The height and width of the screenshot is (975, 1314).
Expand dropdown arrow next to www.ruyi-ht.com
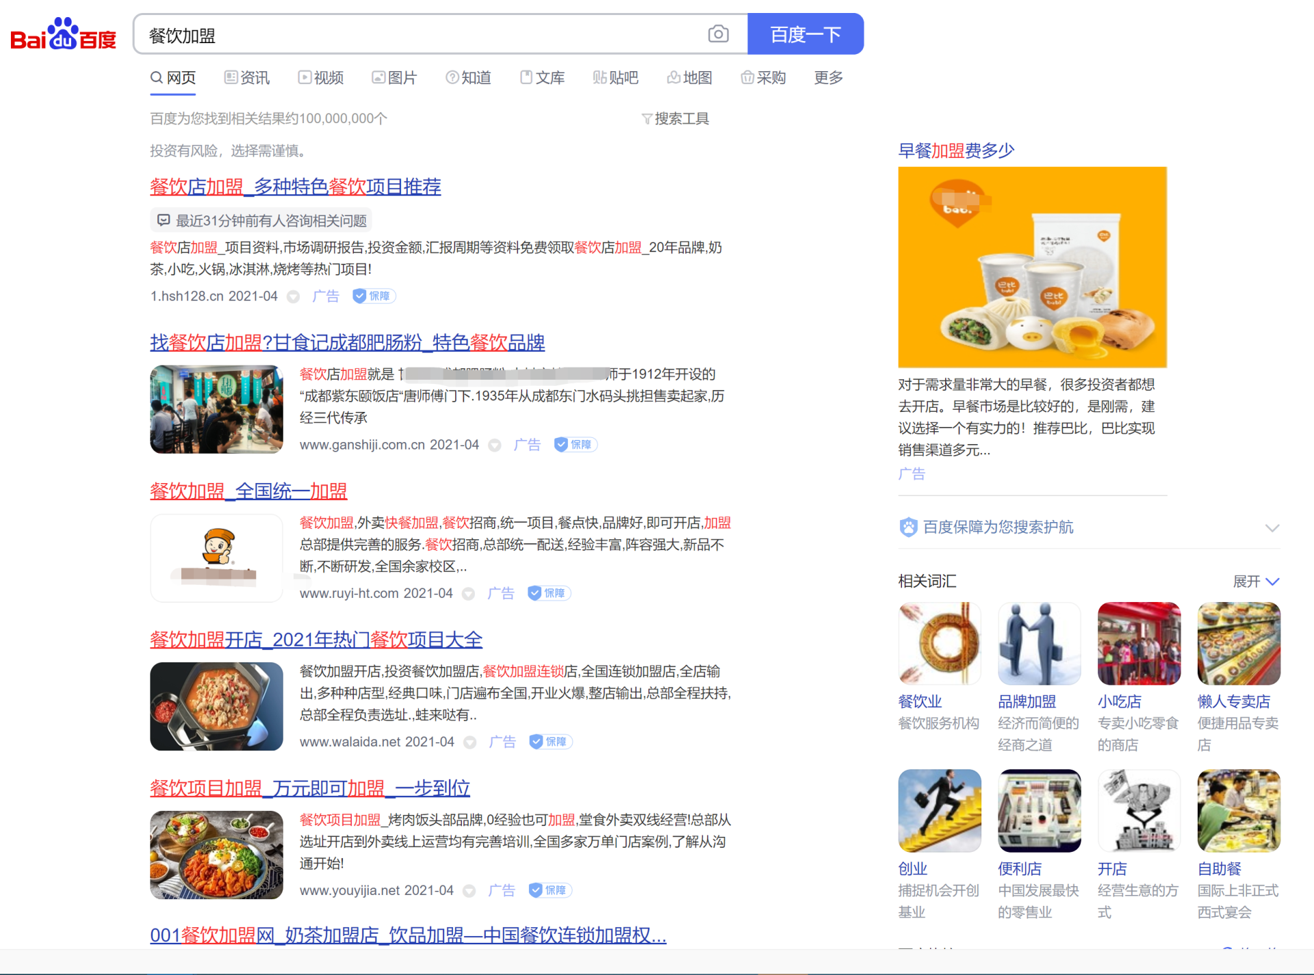click(x=469, y=594)
